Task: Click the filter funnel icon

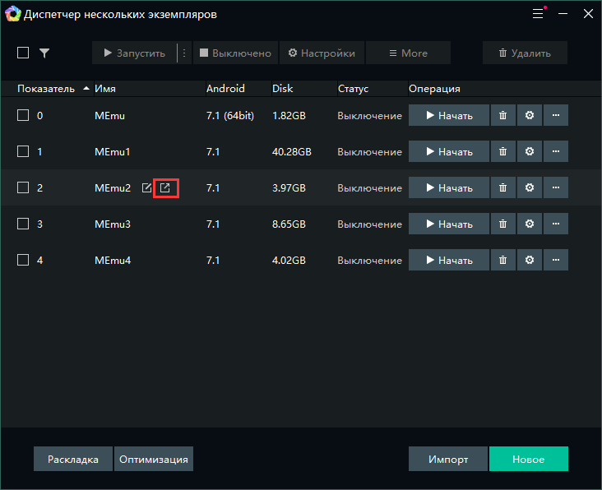Action: click(x=44, y=53)
